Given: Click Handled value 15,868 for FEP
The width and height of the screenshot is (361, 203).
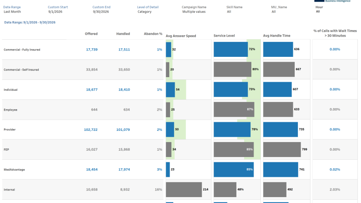Looking at the screenshot, I should pyautogui.click(x=124, y=149).
